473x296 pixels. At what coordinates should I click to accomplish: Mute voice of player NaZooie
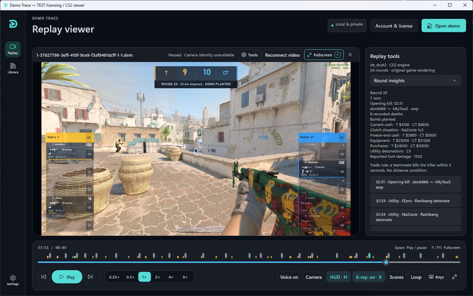point(342,172)
